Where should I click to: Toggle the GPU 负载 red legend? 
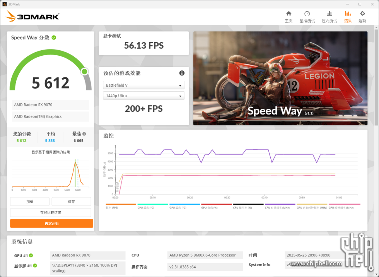(x=216, y=206)
